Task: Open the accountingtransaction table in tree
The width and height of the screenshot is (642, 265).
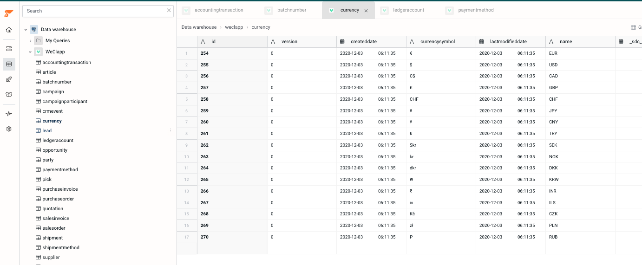Action: [x=66, y=62]
